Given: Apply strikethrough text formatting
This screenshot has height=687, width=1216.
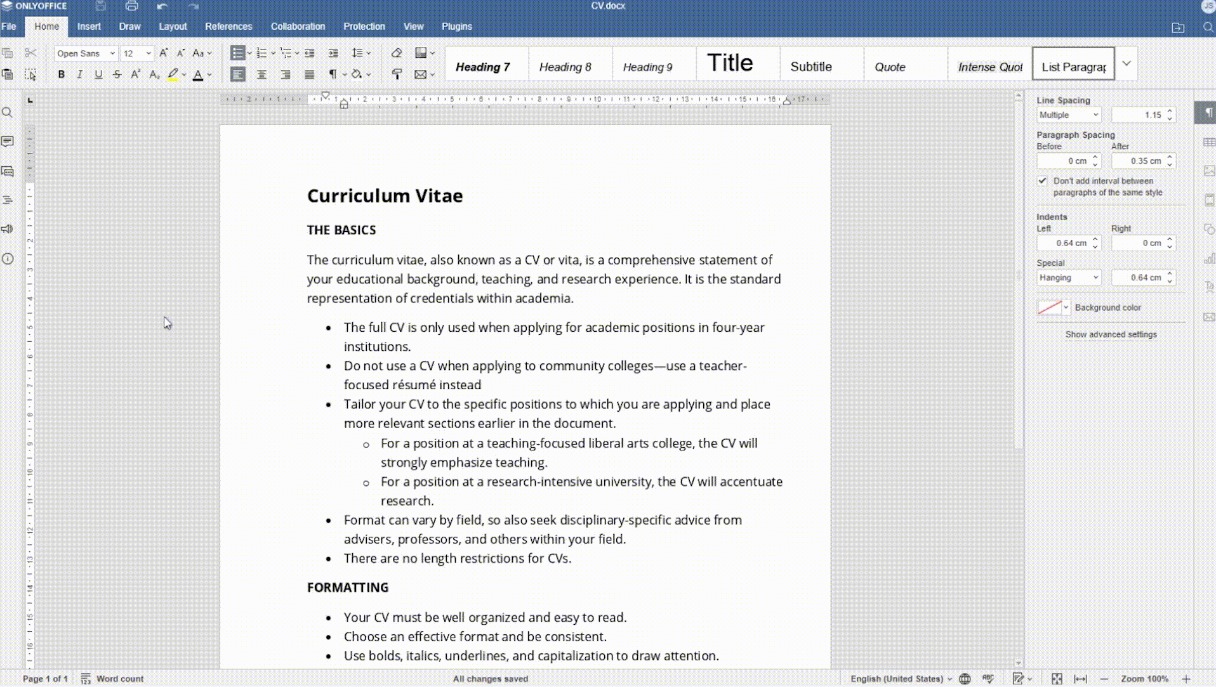Looking at the screenshot, I should click(x=117, y=75).
